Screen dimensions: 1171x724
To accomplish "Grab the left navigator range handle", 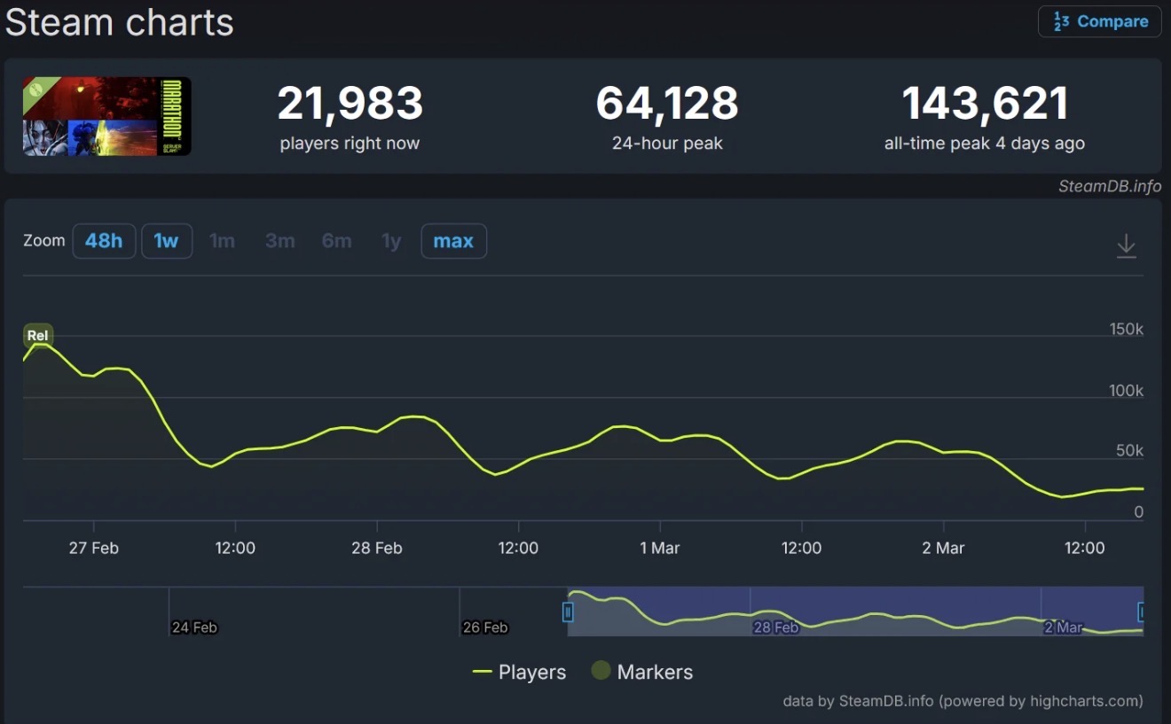I will [x=568, y=611].
